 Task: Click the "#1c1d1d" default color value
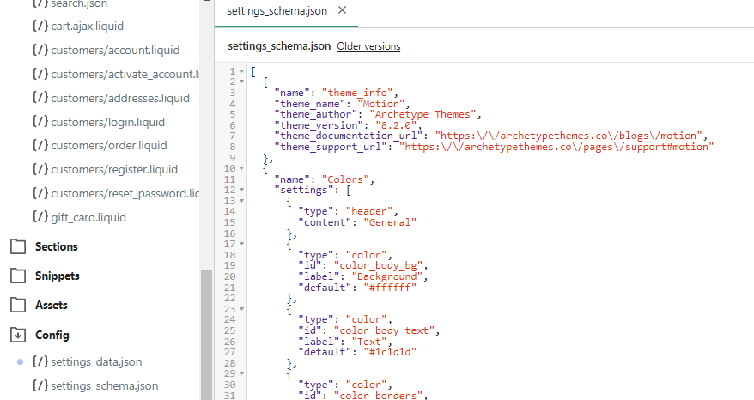pos(390,352)
